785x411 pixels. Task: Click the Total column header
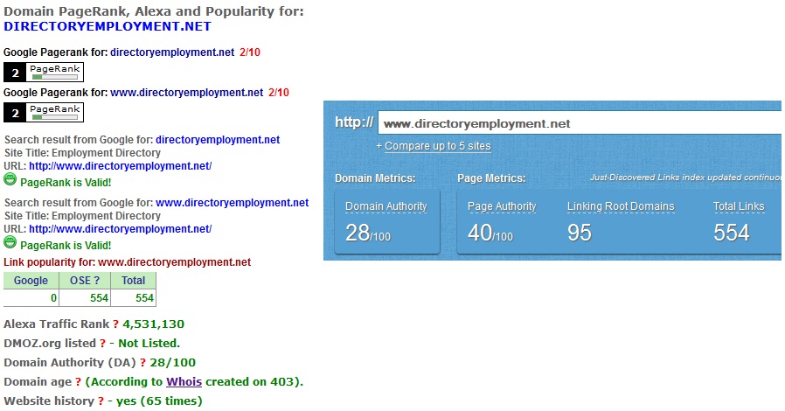(133, 281)
